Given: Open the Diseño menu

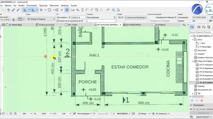Looking at the screenshot, I should pyautogui.click(x=21, y=6).
